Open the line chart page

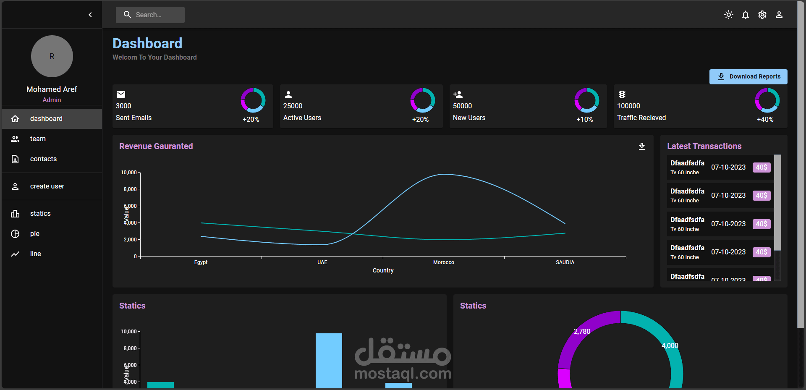[52, 254]
